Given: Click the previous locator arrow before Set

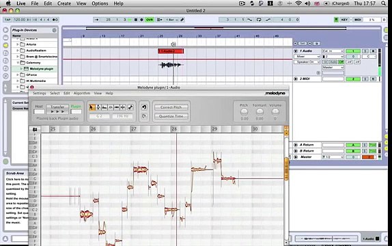Looking at the screenshot, I should click(295, 43).
